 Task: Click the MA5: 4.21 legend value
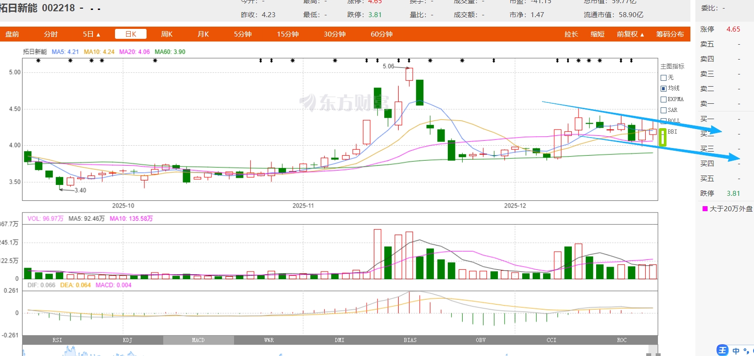65,52
